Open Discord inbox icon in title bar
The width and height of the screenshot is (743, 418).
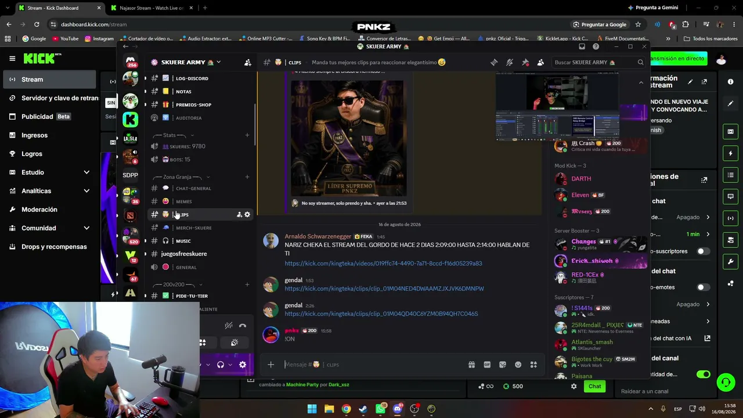582,46
